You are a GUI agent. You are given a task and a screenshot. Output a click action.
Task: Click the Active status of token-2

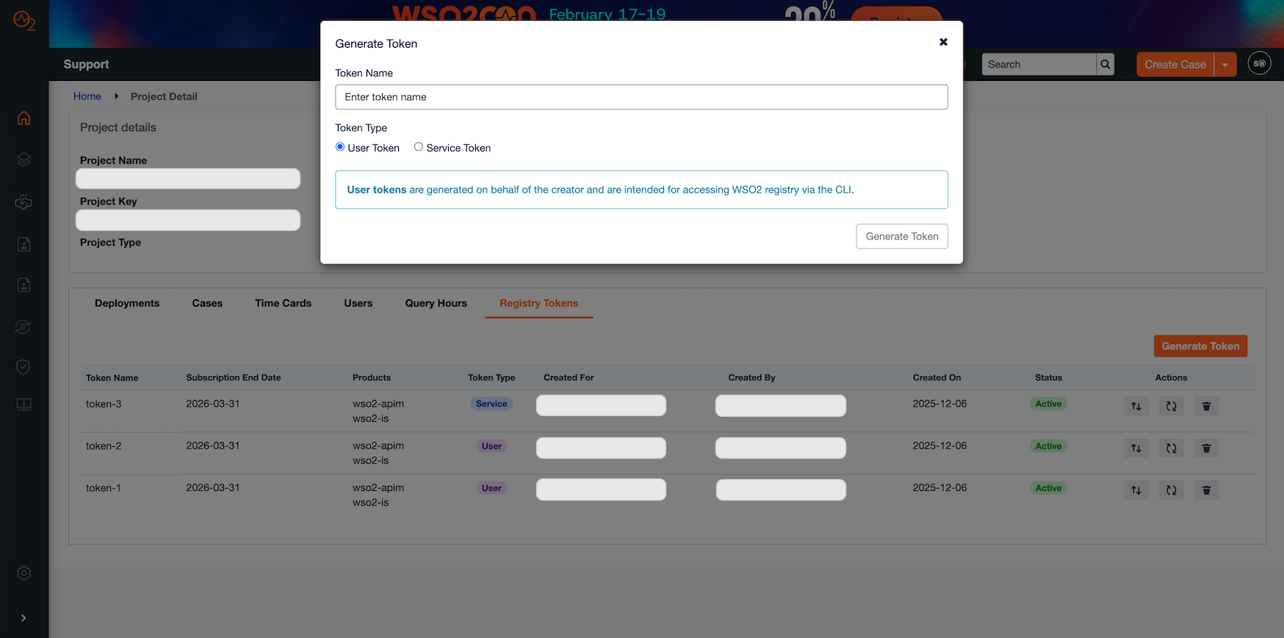point(1048,446)
